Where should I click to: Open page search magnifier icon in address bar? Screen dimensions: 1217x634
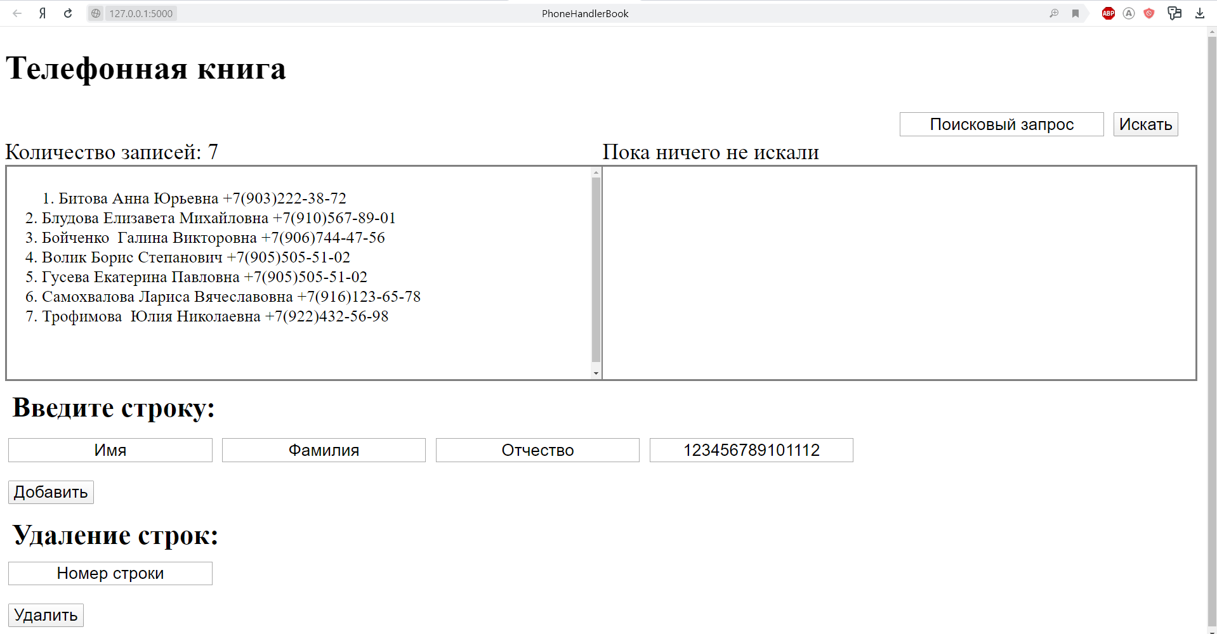pyautogui.click(x=1054, y=13)
